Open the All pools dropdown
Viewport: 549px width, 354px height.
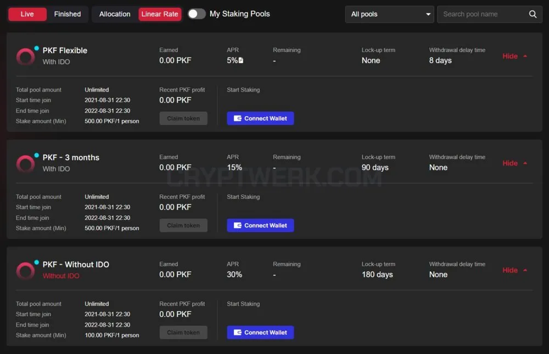[389, 14]
